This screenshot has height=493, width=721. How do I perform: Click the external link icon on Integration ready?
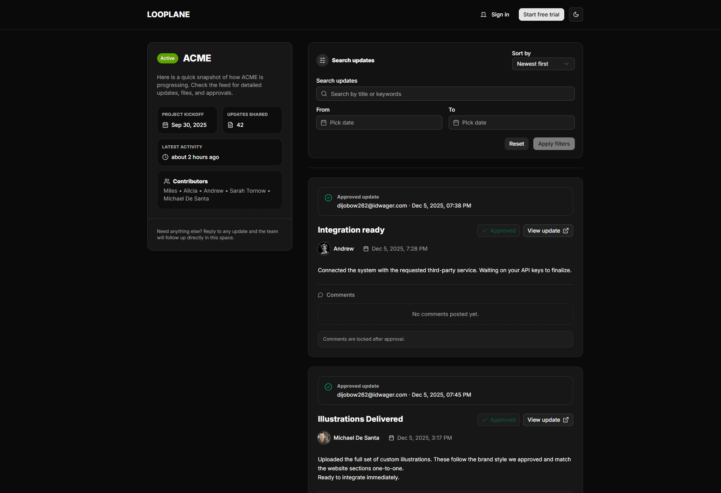click(566, 231)
